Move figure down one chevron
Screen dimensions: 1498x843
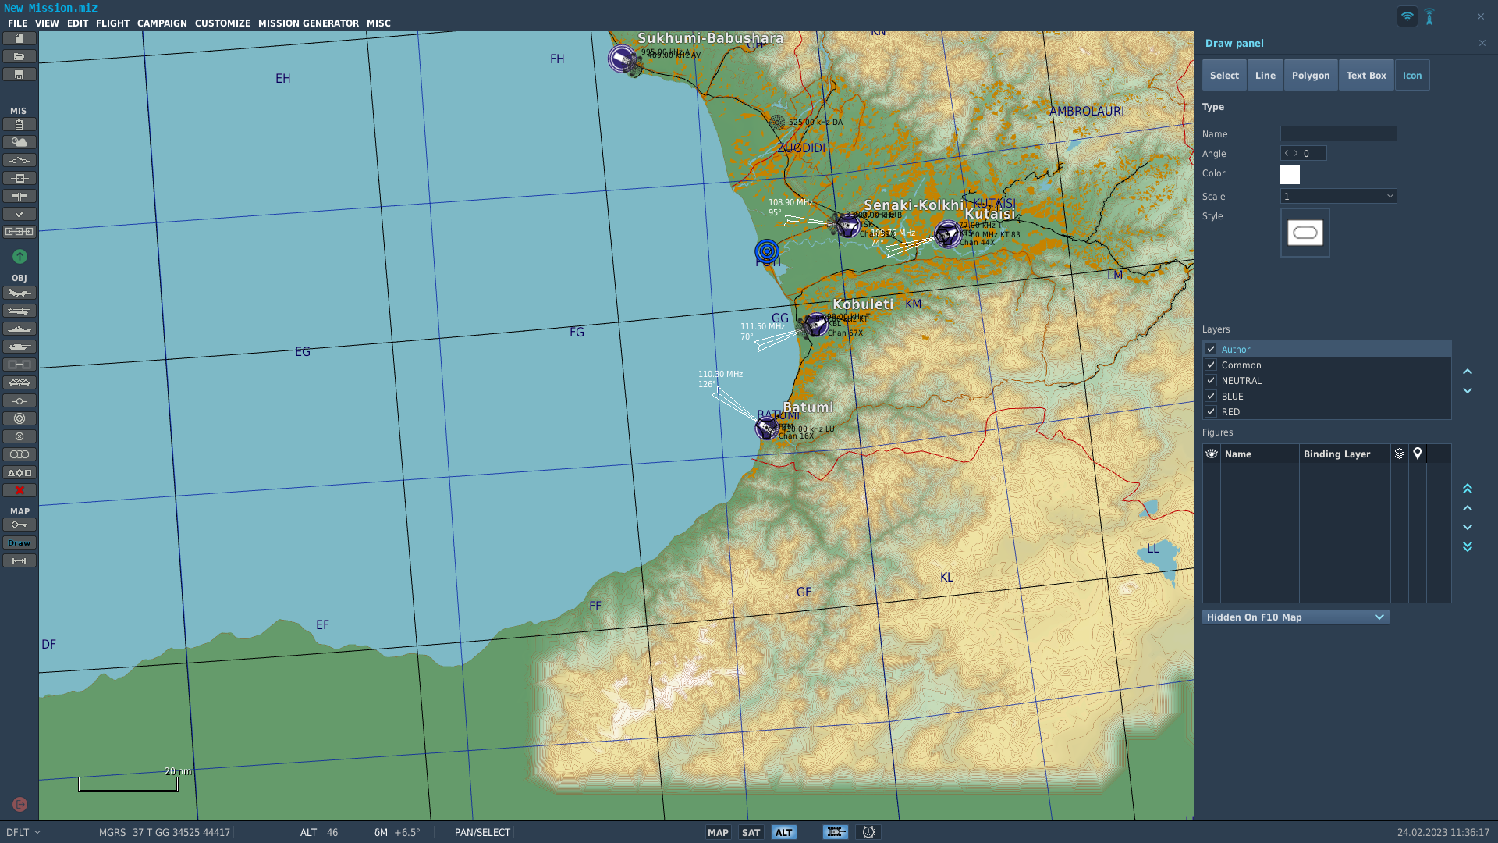1468,527
